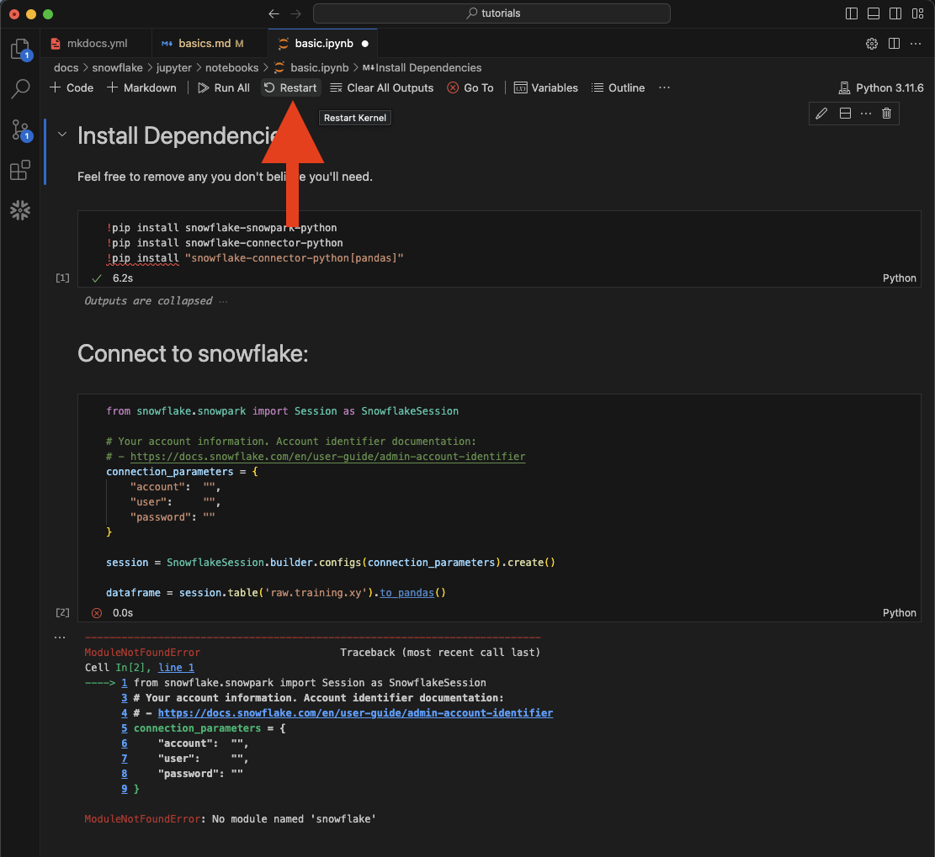Go back in navigation history
The width and height of the screenshot is (935, 857).
[274, 13]
